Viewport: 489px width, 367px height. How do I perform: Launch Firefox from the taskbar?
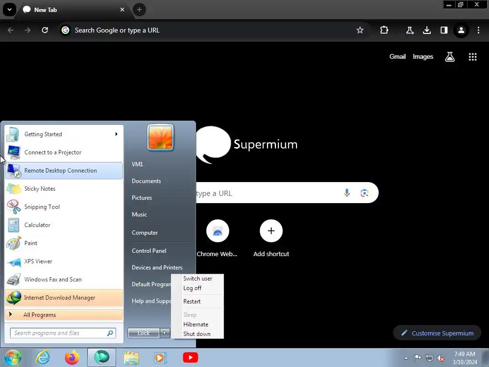(72, 357)
